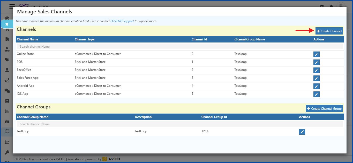This screenshot has width=353, height=163.
Task: Open the notifications bell icon
Action: point(332,5)
